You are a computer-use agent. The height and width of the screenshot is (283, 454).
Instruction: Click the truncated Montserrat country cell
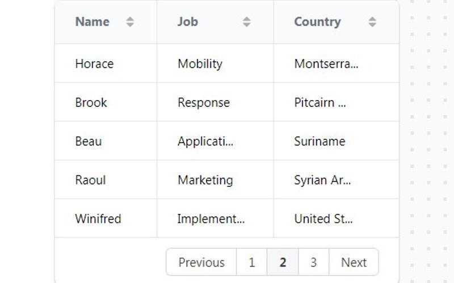click(326, 63)
